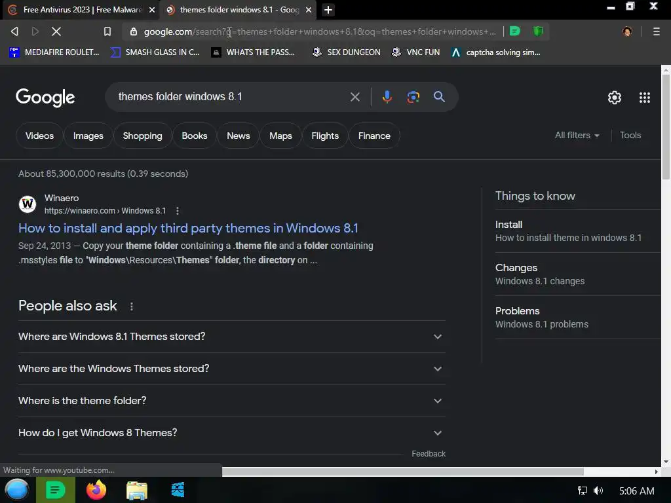Start voice search with the microphone
Viewport: 671px width, 503px height.
pos(387,97)
